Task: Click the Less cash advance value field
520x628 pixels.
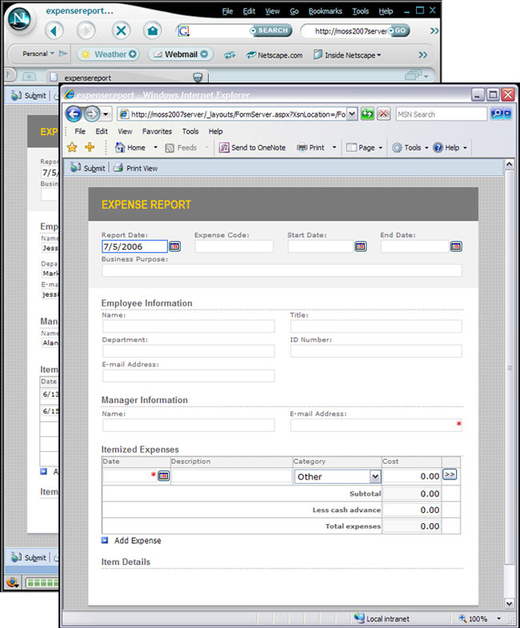Action: 411,510
